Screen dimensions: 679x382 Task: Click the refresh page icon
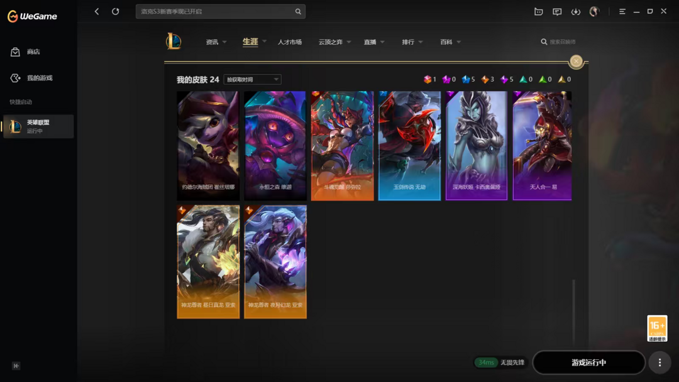[x=115, y=12]
